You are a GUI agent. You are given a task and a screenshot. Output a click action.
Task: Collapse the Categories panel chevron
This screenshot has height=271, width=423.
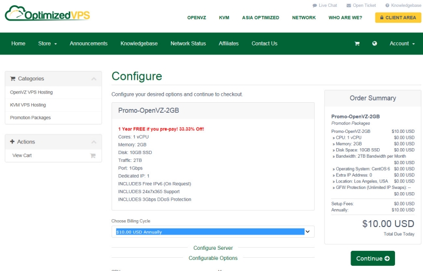click(x=94, y=79)
